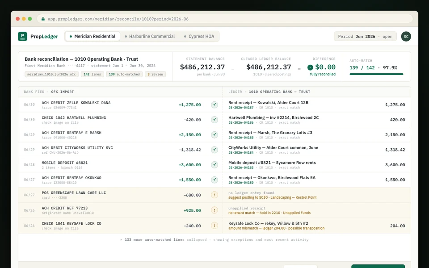Switch to Cypress HOA tab
This screenshot has width=429, height=268.
pos(199,36)
